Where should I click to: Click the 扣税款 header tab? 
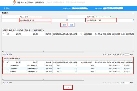coord(7,8)
